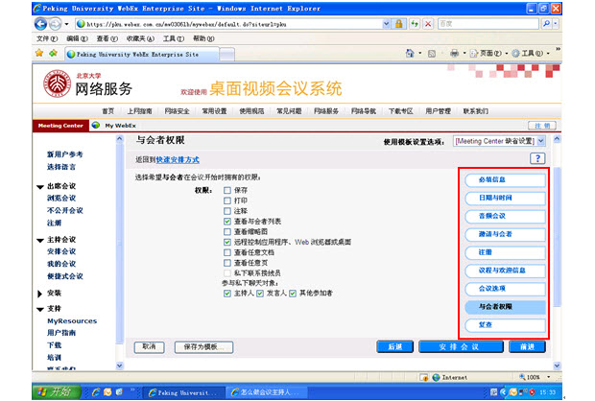The width and height of the screenshot is (595, 401).
Task: Click the printer icon in IE toolbar
Action: 454,54
